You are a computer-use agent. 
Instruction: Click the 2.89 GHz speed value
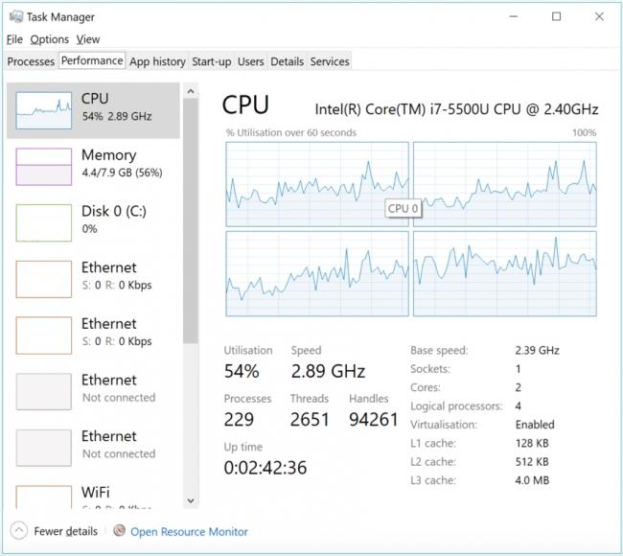pyautogui.click(x=328, y=371)
